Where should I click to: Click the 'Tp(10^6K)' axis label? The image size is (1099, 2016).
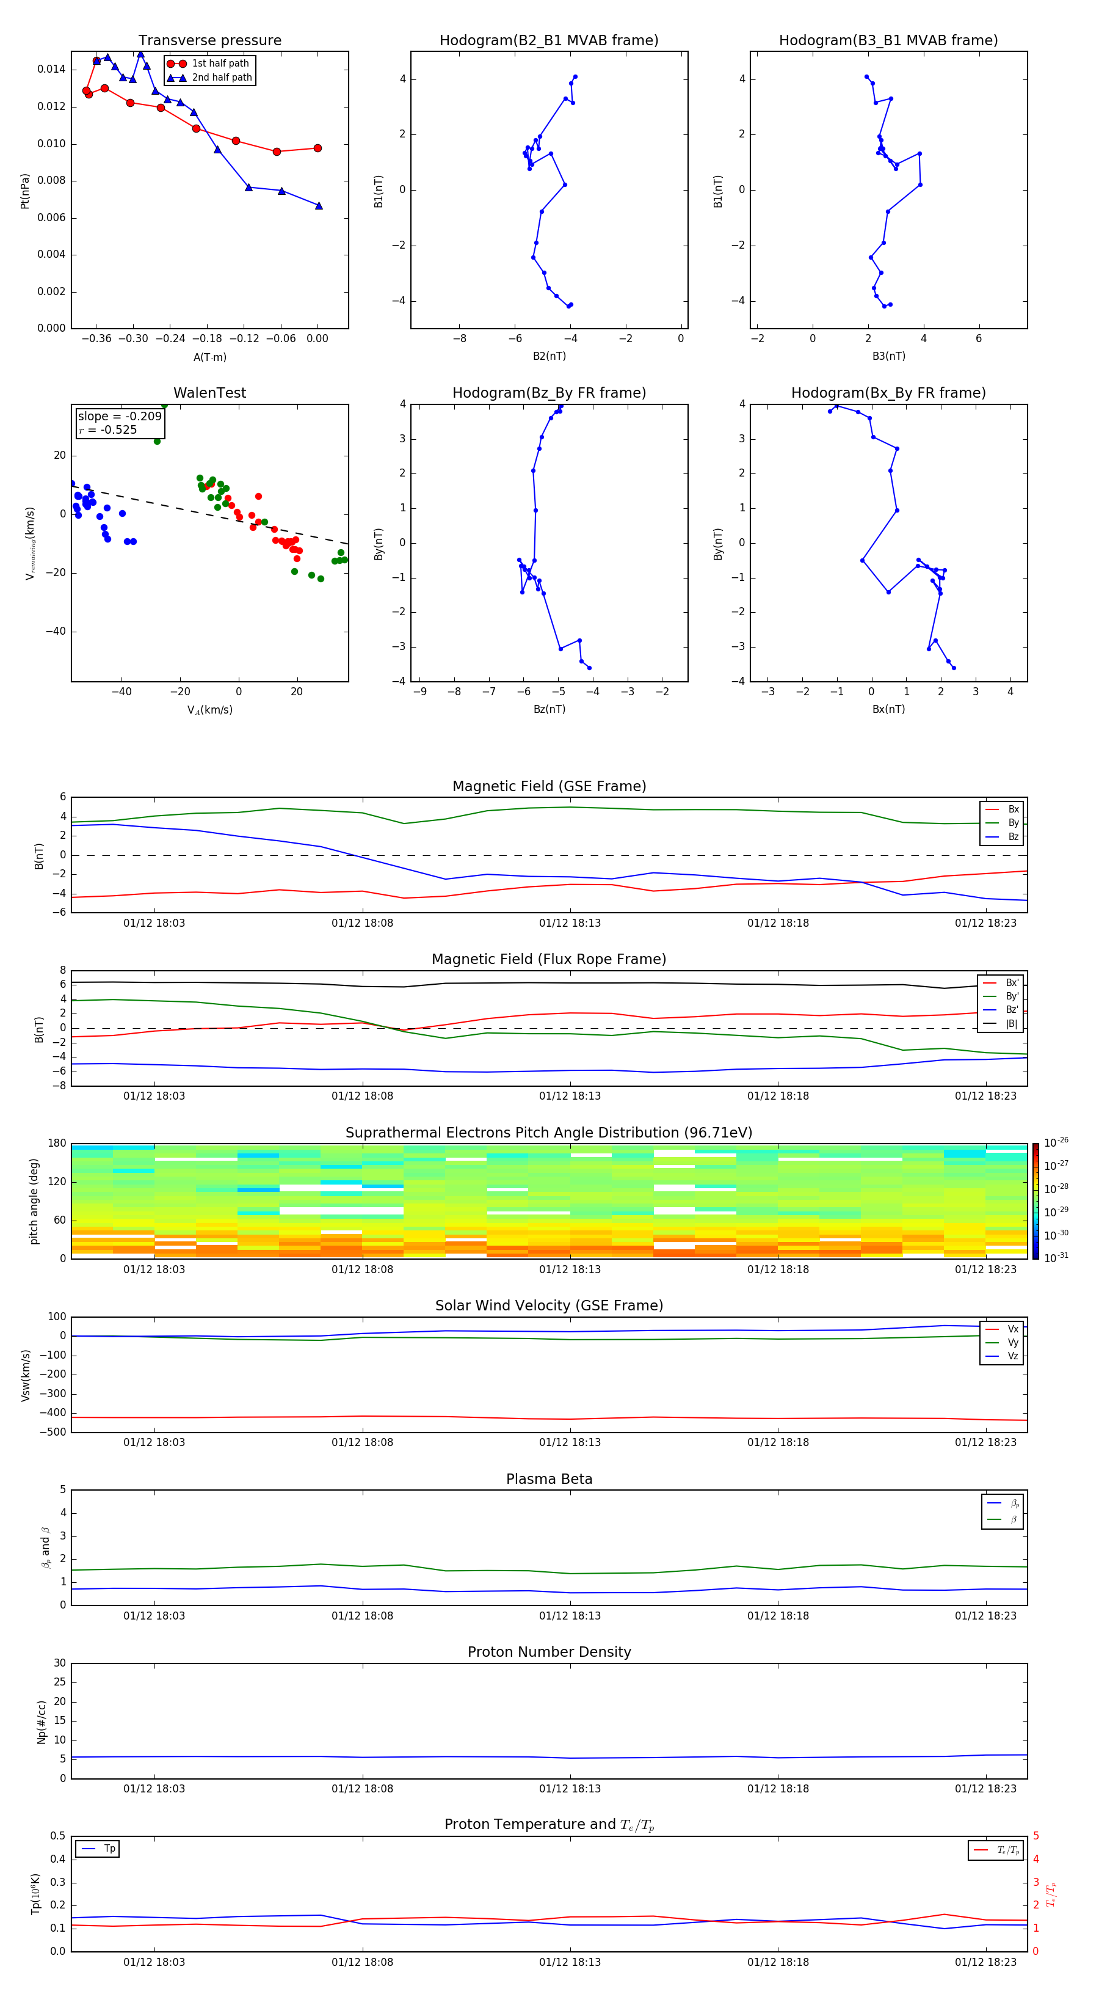(35, 1894)
